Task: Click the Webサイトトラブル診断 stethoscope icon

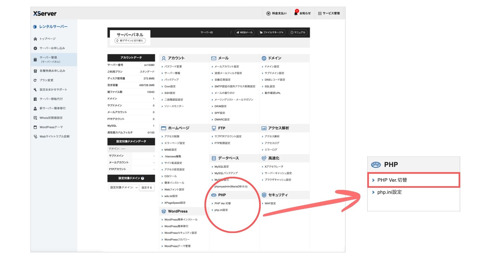Action: coord(35,136)
